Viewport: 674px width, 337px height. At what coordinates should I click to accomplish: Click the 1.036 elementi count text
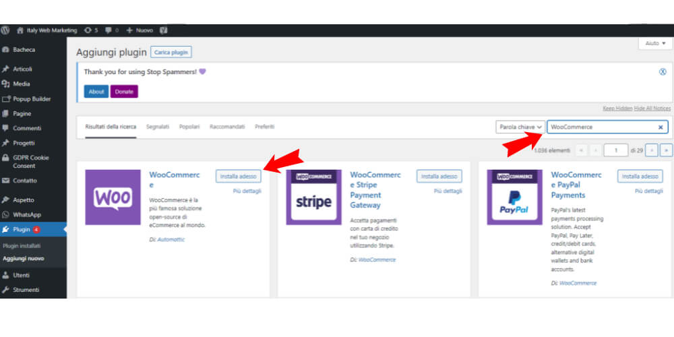[x=552, y=150]
